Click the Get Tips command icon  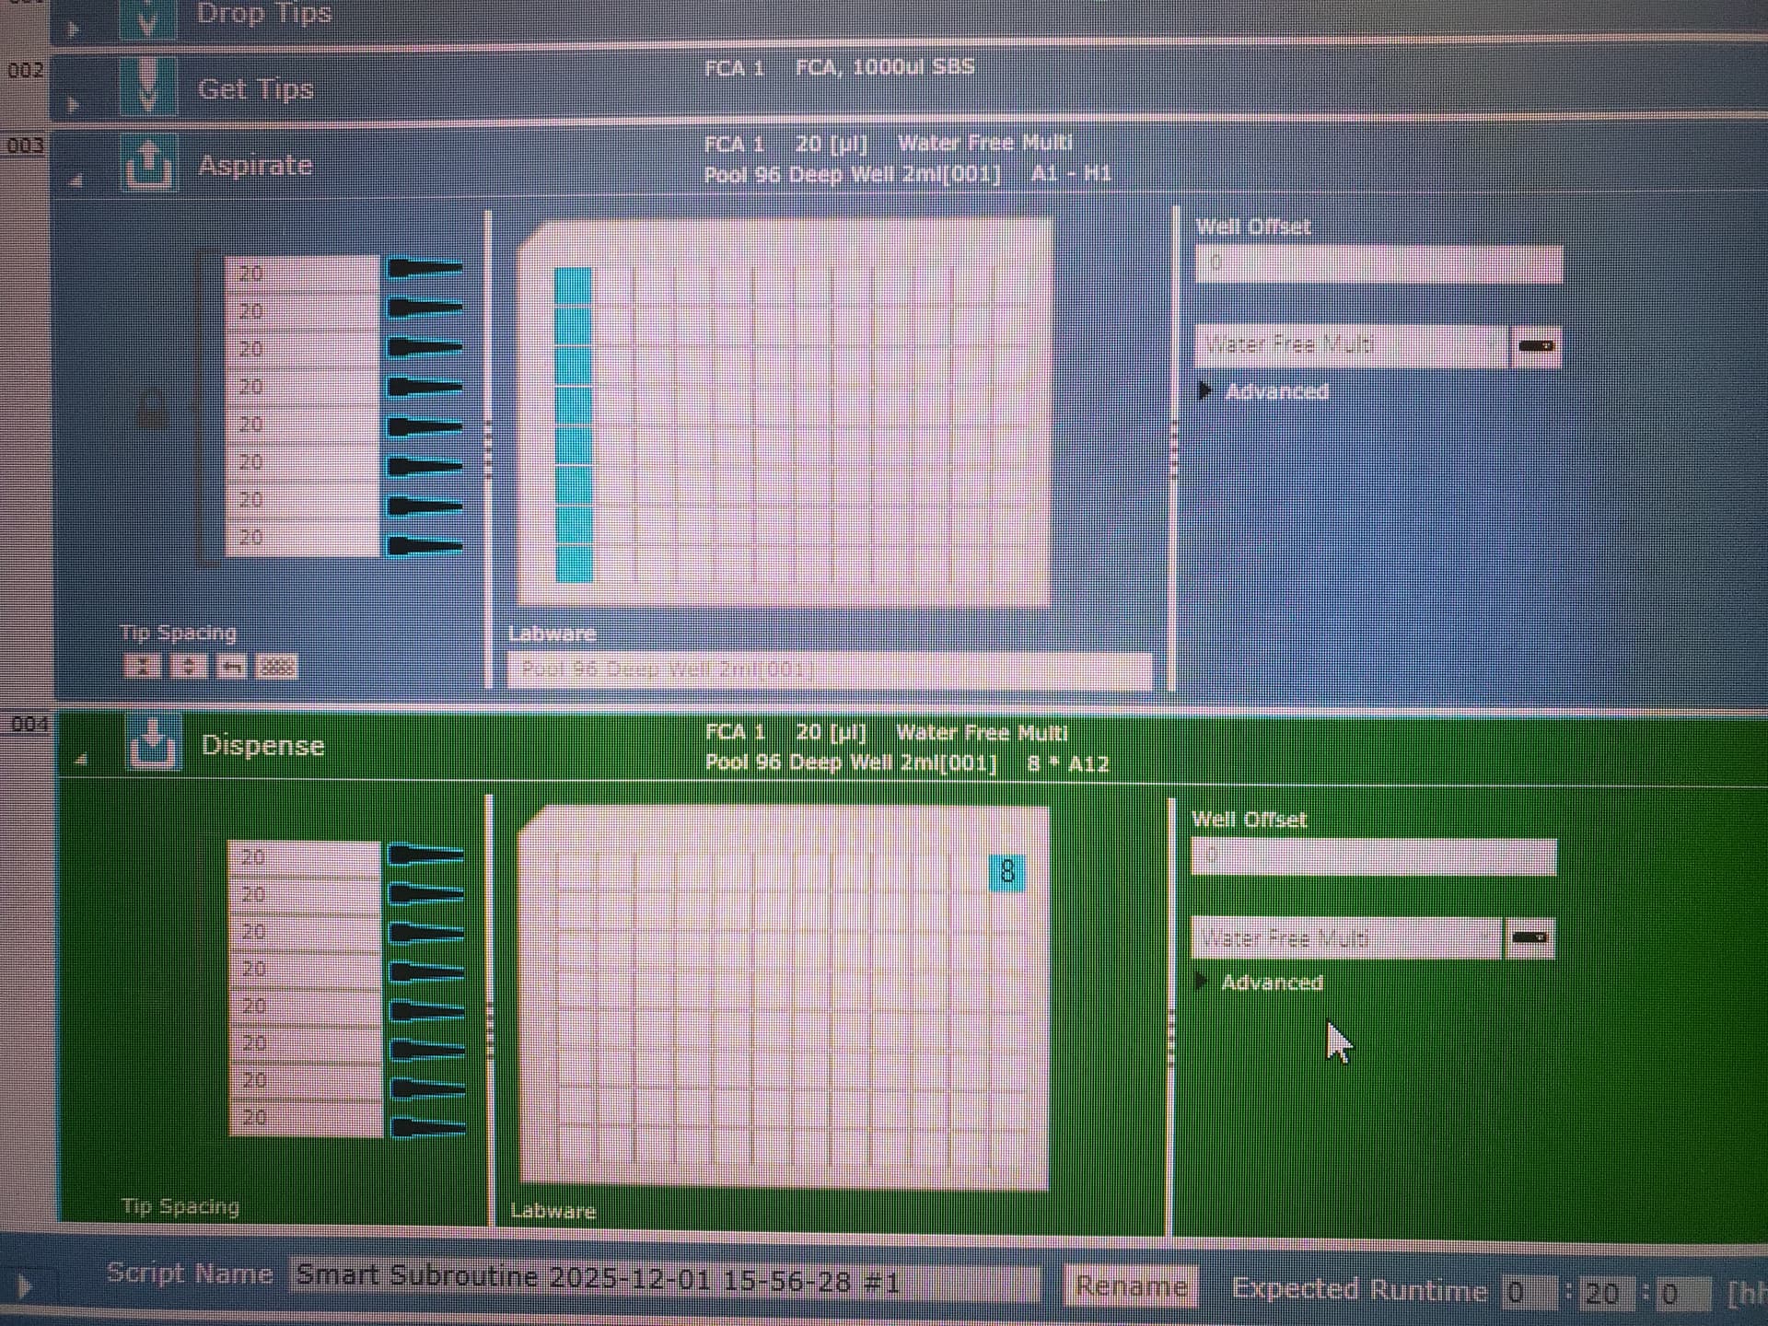(x=147, y=87)
